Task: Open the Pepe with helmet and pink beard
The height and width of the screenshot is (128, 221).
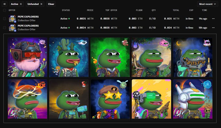Action: pyautogui.click(x=28, y=57)
